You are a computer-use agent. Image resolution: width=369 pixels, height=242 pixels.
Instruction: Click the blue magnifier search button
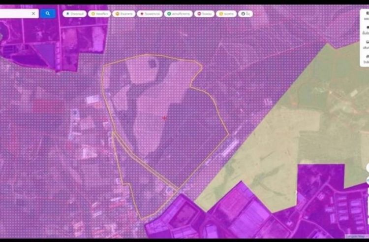point(48,14)
